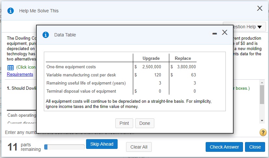Click the 2,500,000 upgrade cost value
Image resolution: width=269 pixels, height=158 pixels.
click(152, 67)
